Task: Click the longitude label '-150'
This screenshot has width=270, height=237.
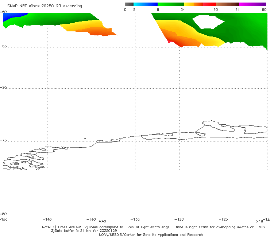Action: coord(4,219)
